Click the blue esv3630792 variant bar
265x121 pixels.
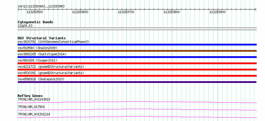click(137, 45)
